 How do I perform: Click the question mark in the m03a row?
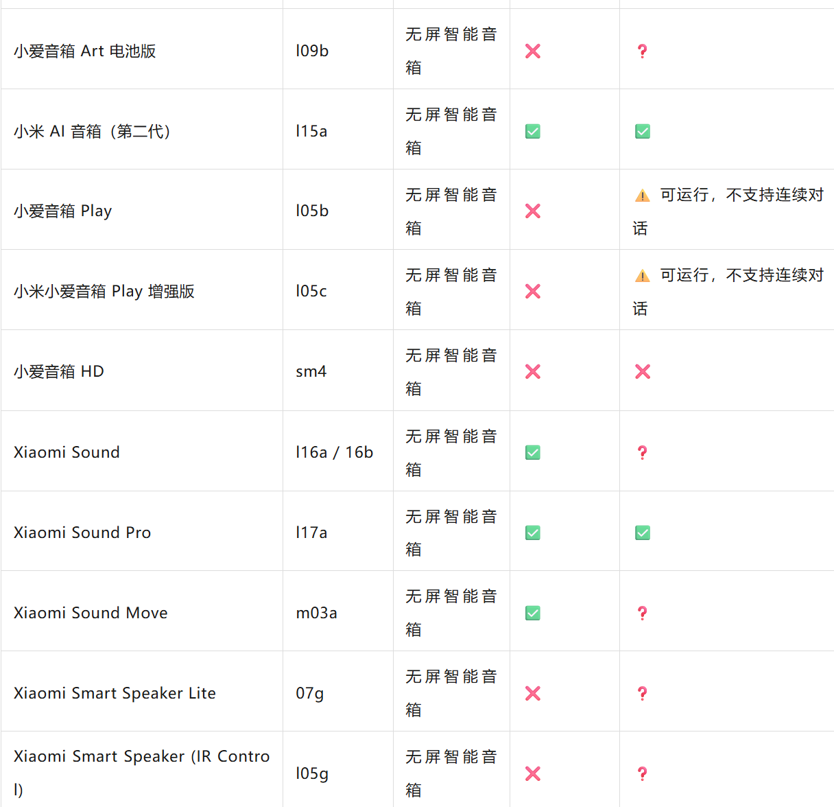643,613
